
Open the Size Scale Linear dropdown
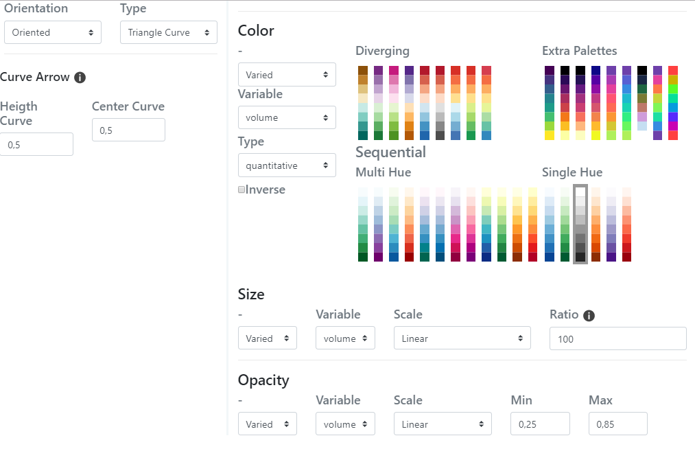pos(462,338)
